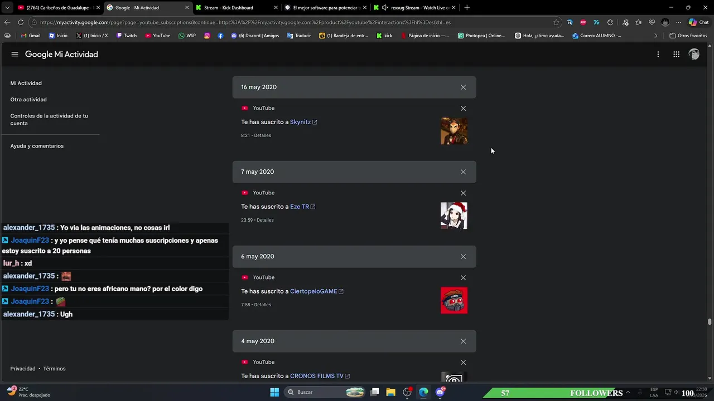The height and width of the screenshot is (401, 714).
Task: Open the Términos link
Action: [55, 369]
